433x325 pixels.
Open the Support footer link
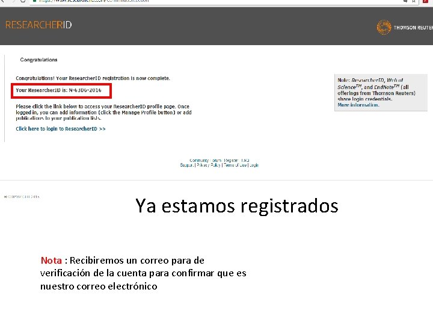(186, 165)
